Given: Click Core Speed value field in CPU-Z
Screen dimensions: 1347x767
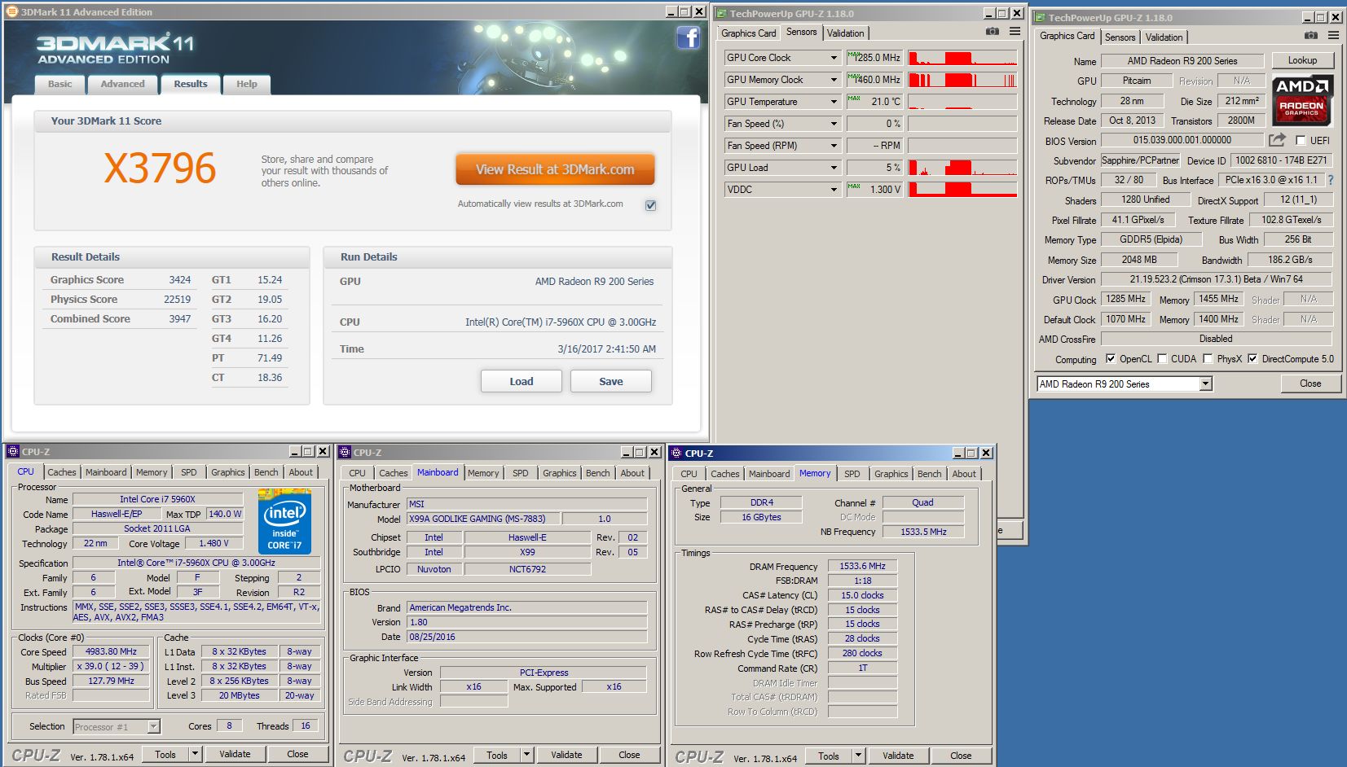Looking at the screenshot, I should point(111,651).
